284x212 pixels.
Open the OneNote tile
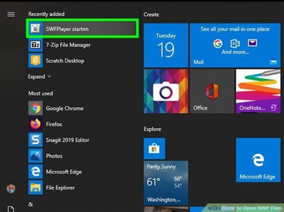pos(258,91)
